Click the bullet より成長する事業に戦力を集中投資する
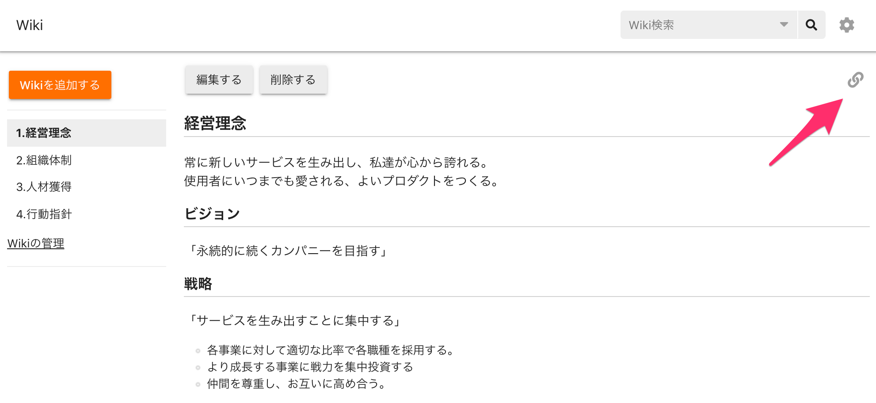The width and height of the screenshot is (876, 403). [310, 367]
